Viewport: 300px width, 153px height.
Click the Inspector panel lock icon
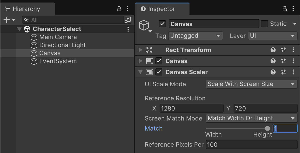(x=285, y=9)
